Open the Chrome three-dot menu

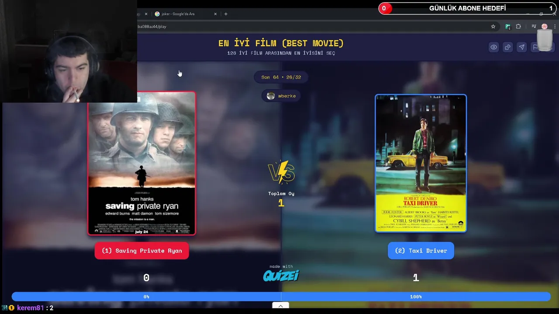555,27
